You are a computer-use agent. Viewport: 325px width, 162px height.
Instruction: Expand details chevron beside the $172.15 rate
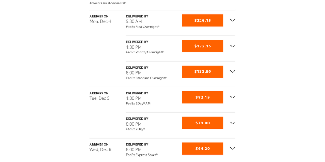tap(232, 46)
